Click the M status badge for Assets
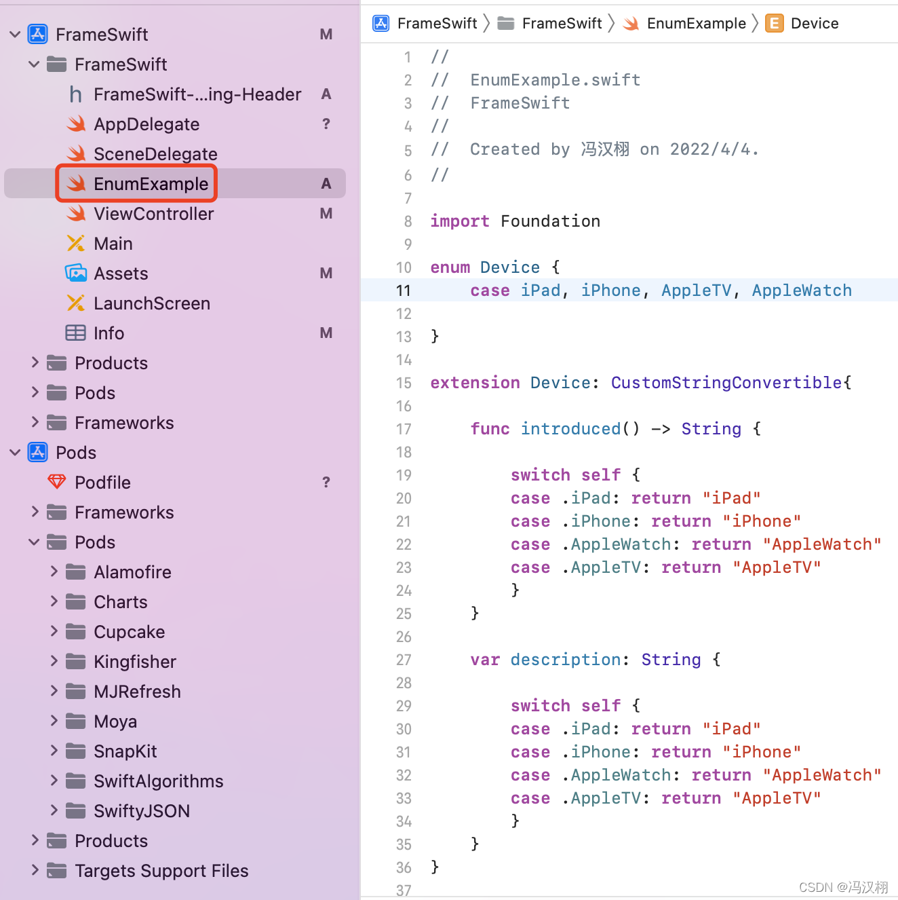The width and height of the screenshot is (898, 900). click(326, 273)
